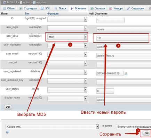
Task: Open the Импорт tab
Action: [116, 8]
